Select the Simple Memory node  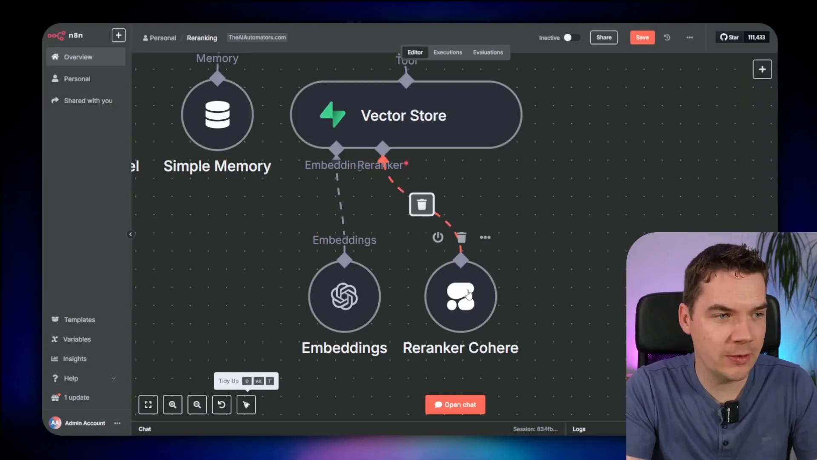[x=217, y=115]
